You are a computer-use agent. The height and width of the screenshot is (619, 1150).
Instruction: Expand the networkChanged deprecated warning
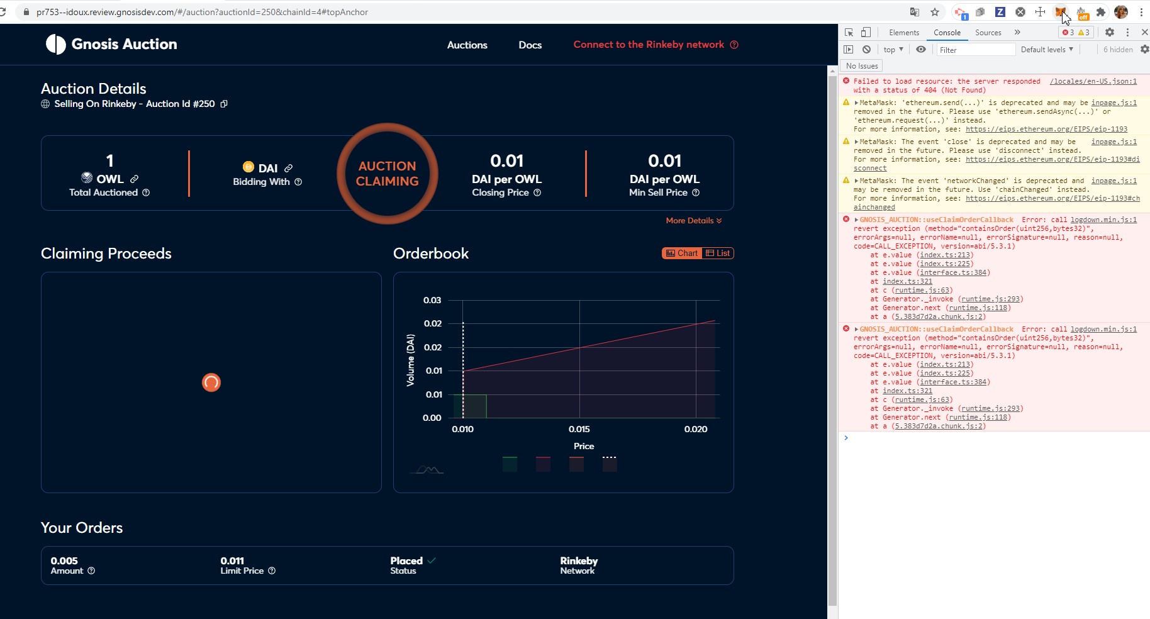point(856,181)
